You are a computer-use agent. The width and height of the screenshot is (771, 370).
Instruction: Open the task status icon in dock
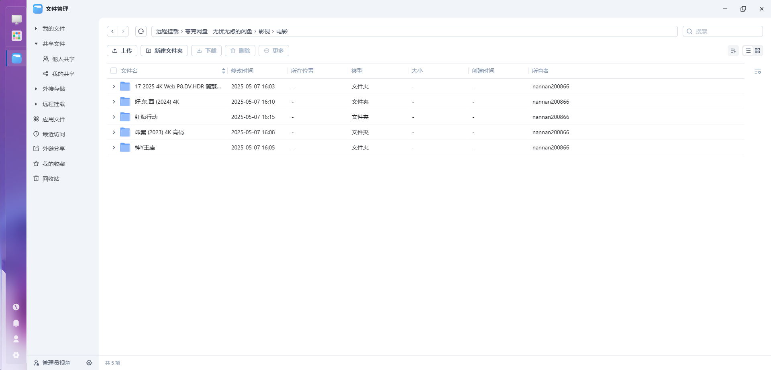[16, 307]
